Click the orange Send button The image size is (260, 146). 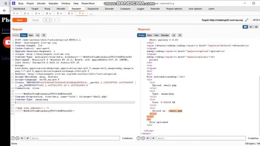pyautogui.click(x=19, y=20)
